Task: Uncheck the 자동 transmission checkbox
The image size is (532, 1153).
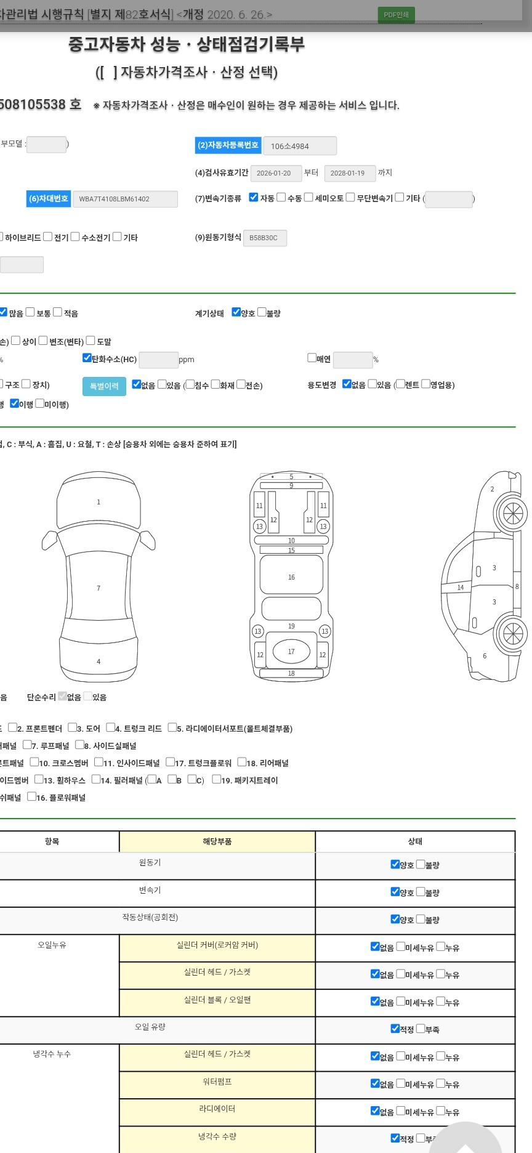Action: pyautogui.click(x=253, y=197)
